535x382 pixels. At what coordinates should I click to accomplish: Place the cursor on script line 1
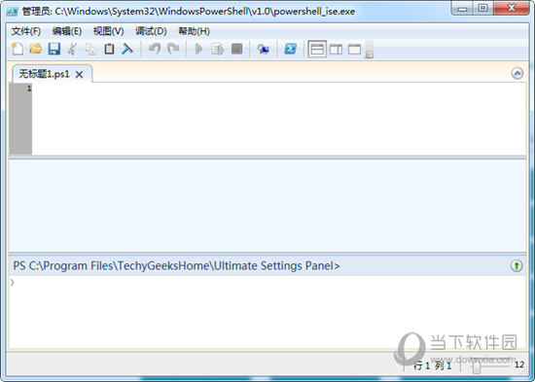[279, 88]
